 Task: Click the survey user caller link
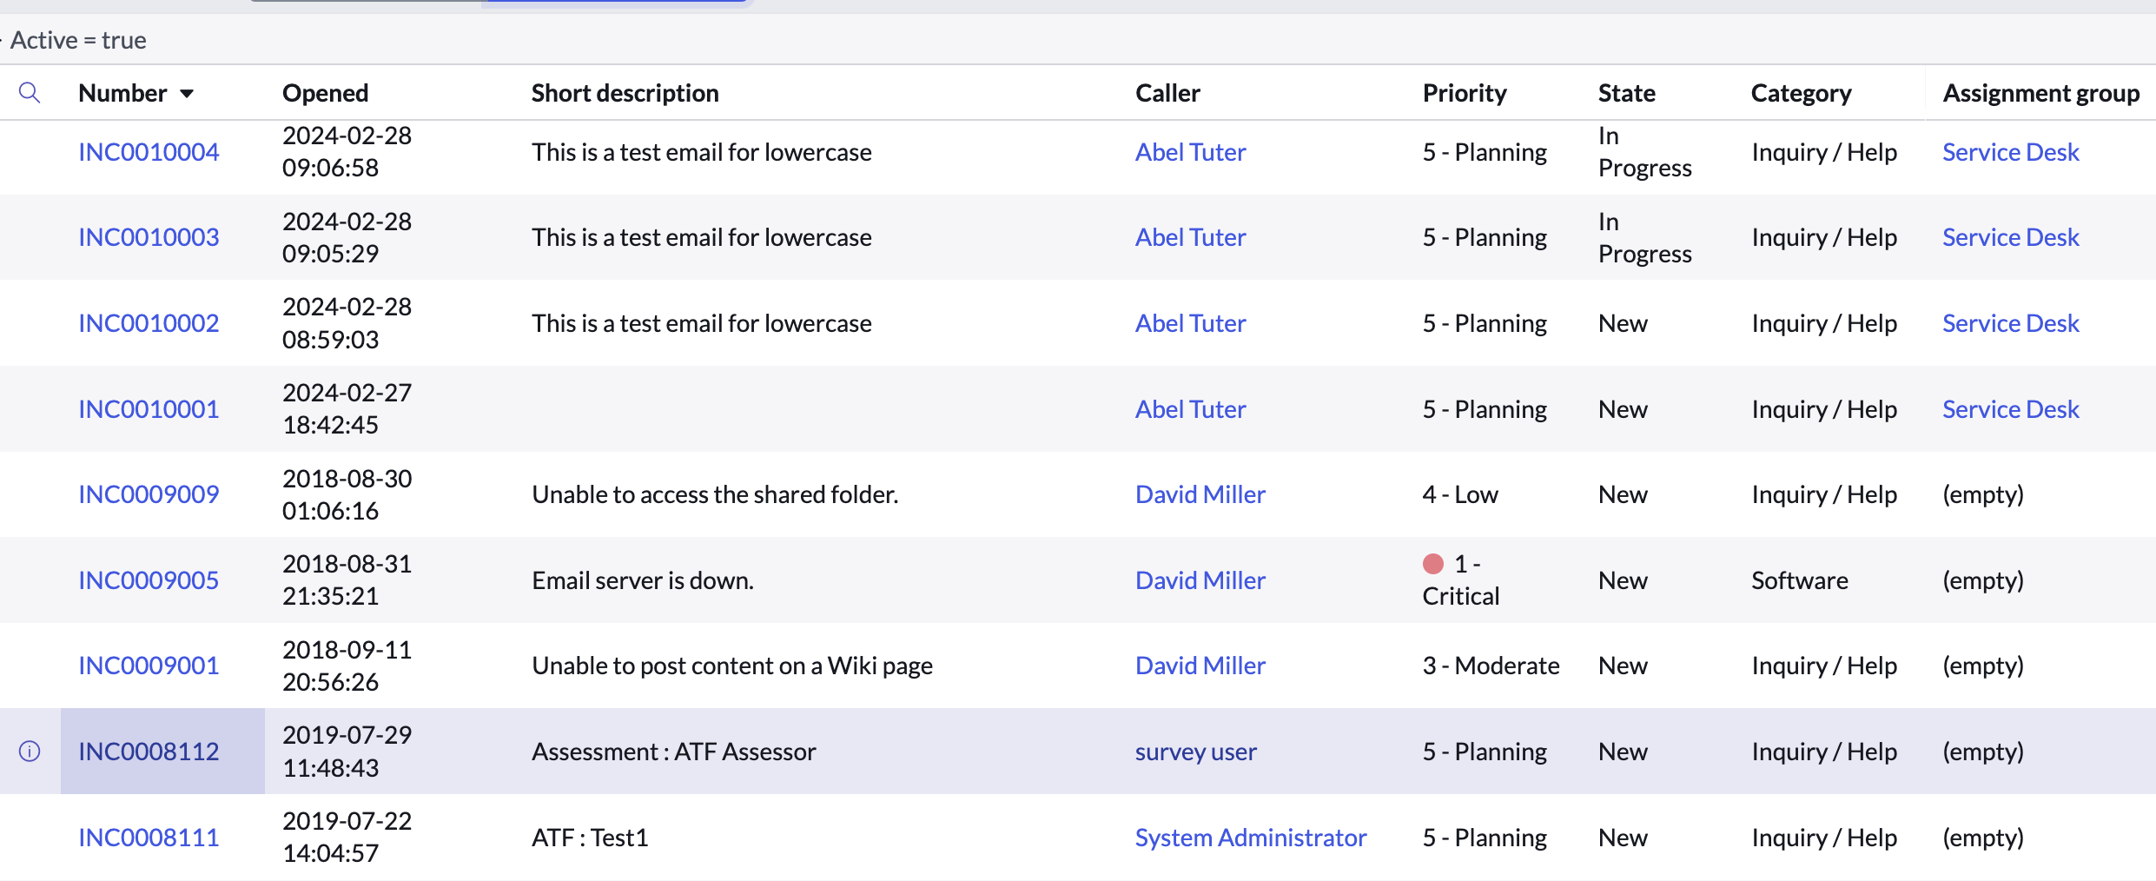1195,752
